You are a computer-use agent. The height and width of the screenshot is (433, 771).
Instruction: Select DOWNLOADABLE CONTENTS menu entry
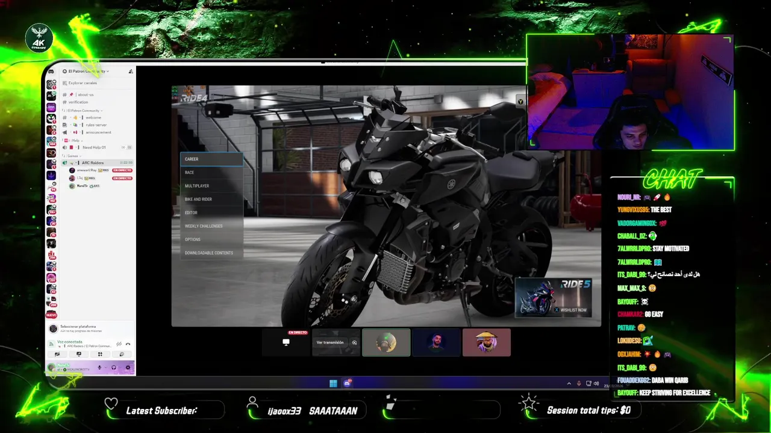211,253
